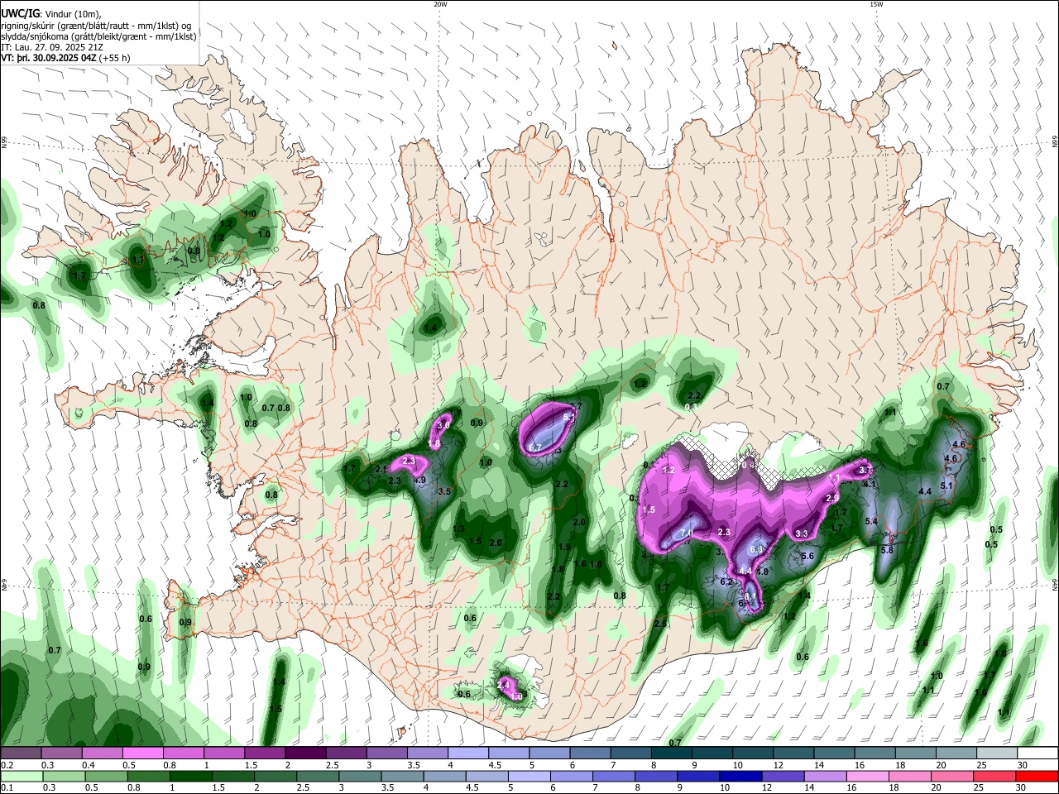Click the '7.0' precipitation value on the map

[x=686, y=533]
